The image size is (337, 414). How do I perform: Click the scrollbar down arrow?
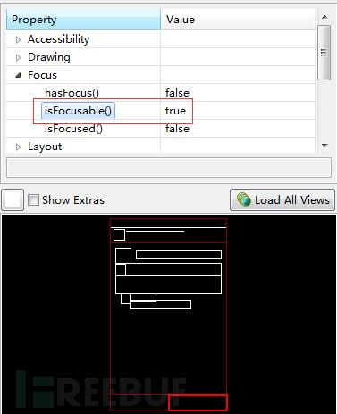[324, 146]
